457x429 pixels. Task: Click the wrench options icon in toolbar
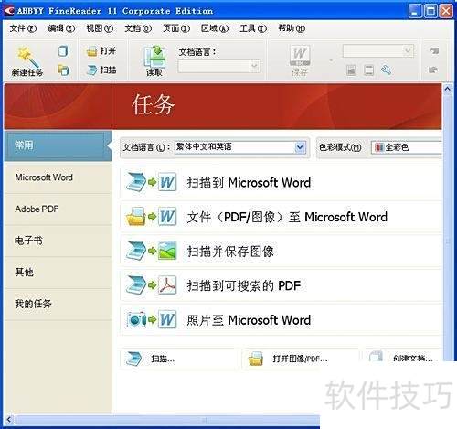(386, 70)
